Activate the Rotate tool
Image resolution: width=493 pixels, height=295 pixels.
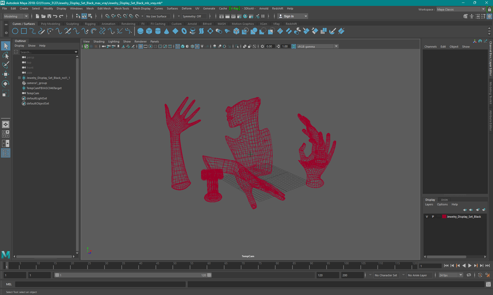6,84
